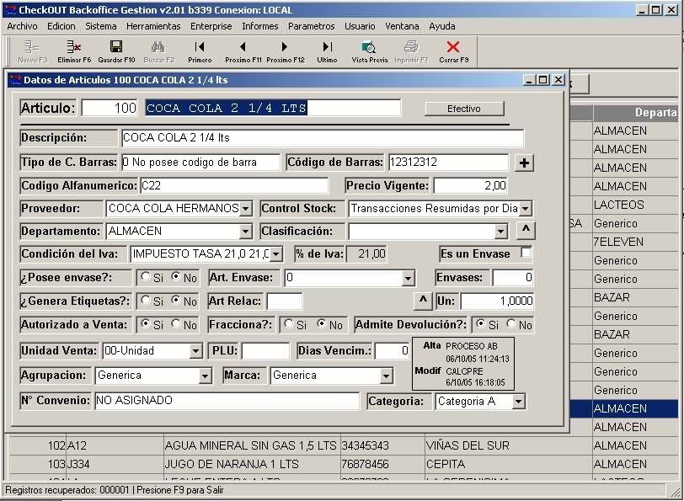Open the Condición del Iva dropdown
This screenshot has width=684, height=501.
point(275,253)
